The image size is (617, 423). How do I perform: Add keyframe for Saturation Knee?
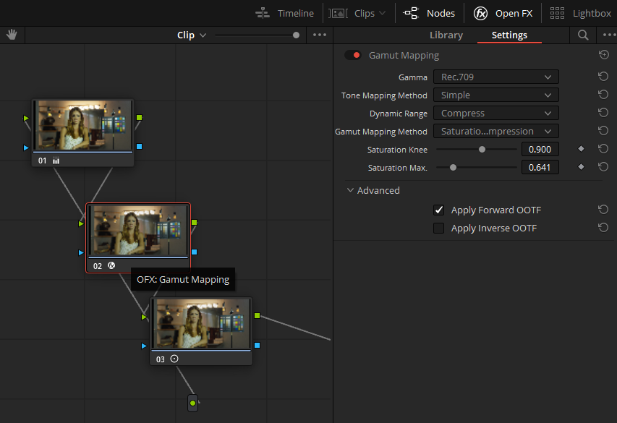pyautogui.click(x=581, y=149)
